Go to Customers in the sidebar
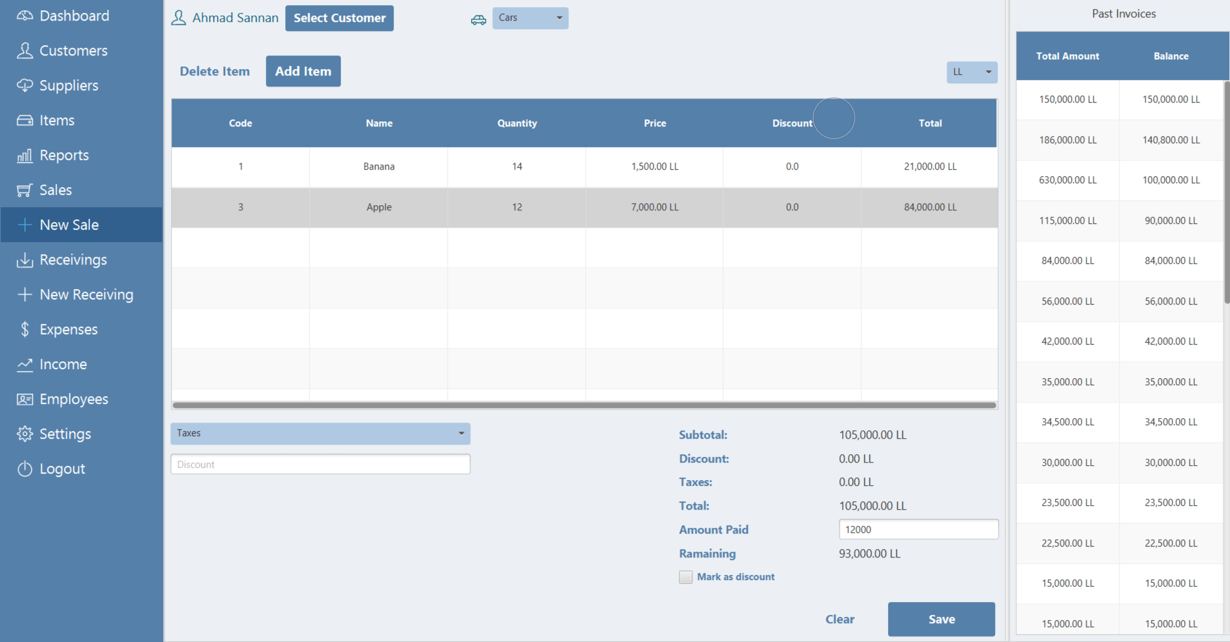 tap(73, 50)
